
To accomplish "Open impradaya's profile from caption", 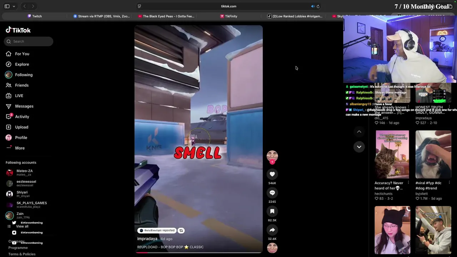I will coord(147,239).
